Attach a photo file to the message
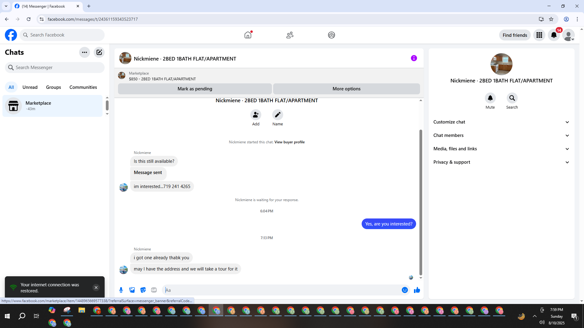Viewport: 584px width, 328px height. point(132,290)
